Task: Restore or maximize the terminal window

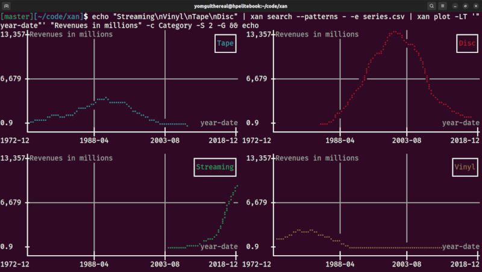Action: (465, 5)
